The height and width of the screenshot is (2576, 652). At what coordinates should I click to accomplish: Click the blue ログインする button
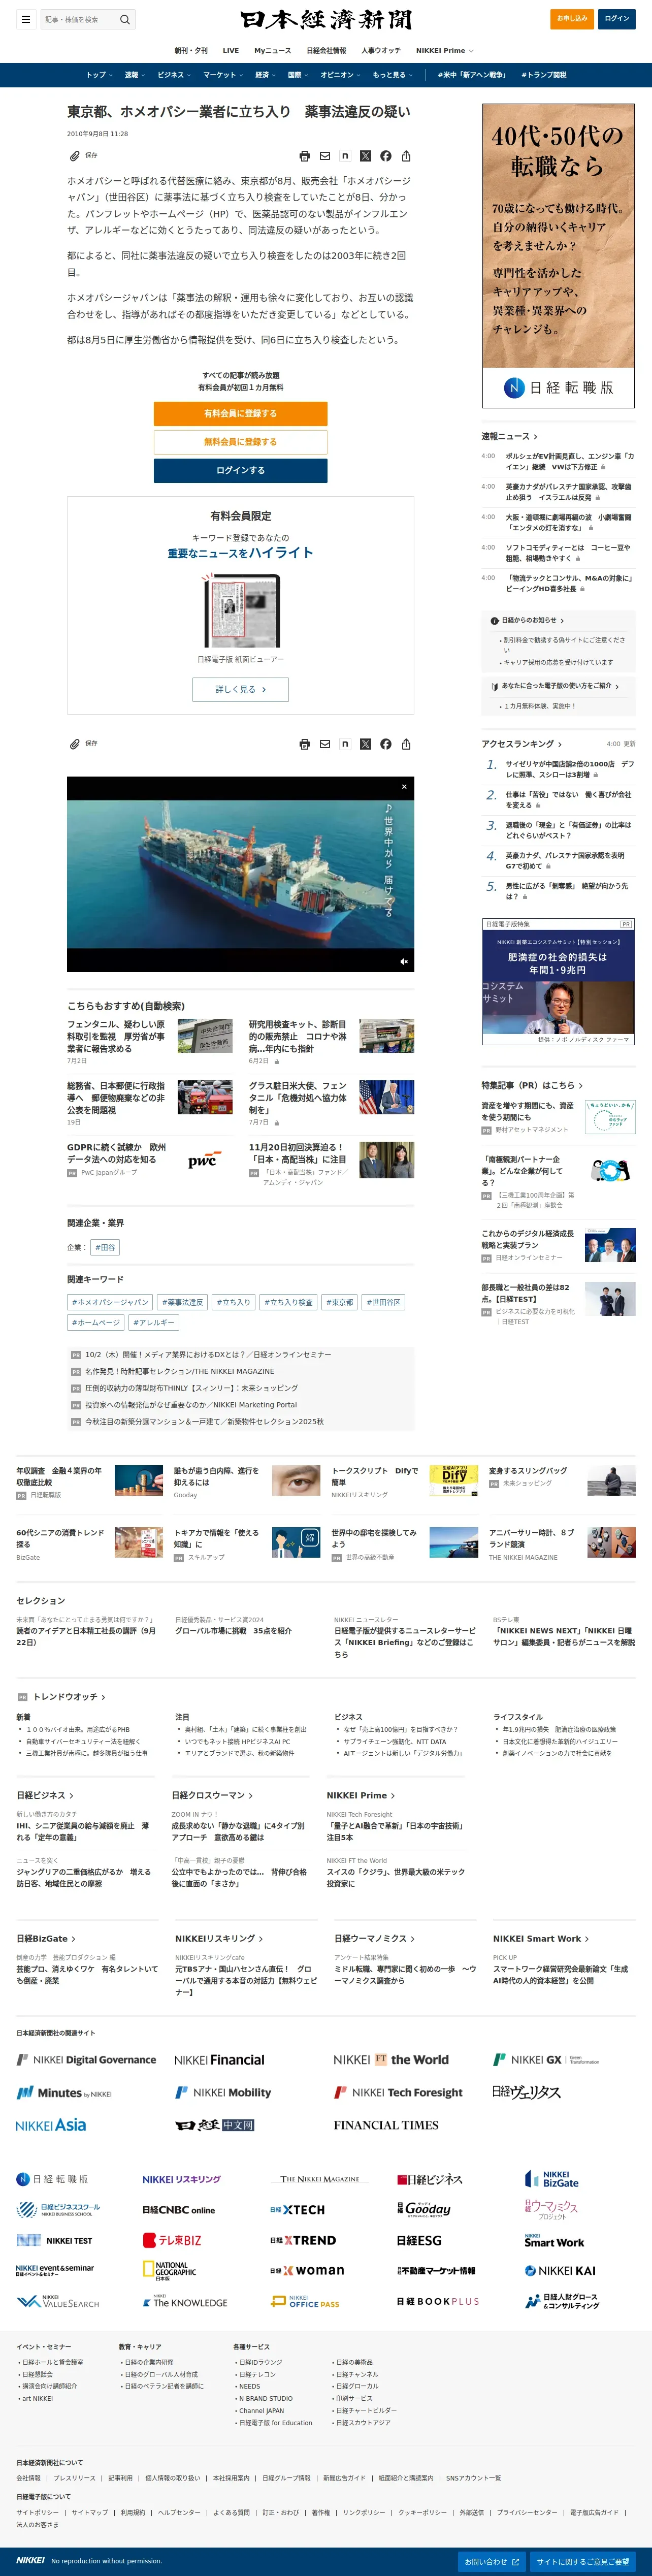240,470
